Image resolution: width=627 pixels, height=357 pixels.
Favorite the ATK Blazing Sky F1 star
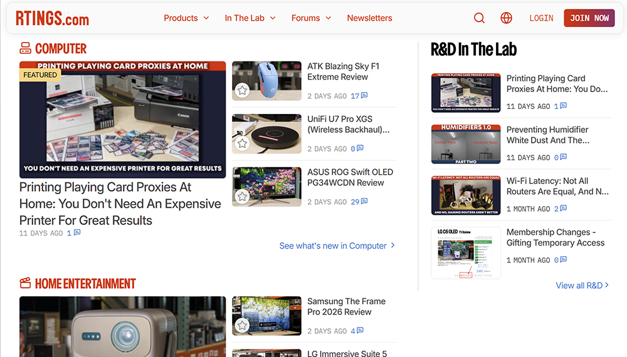click(242, 90)
